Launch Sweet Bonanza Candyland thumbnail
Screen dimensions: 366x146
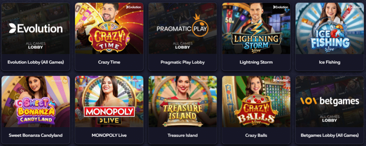[35, 101]
